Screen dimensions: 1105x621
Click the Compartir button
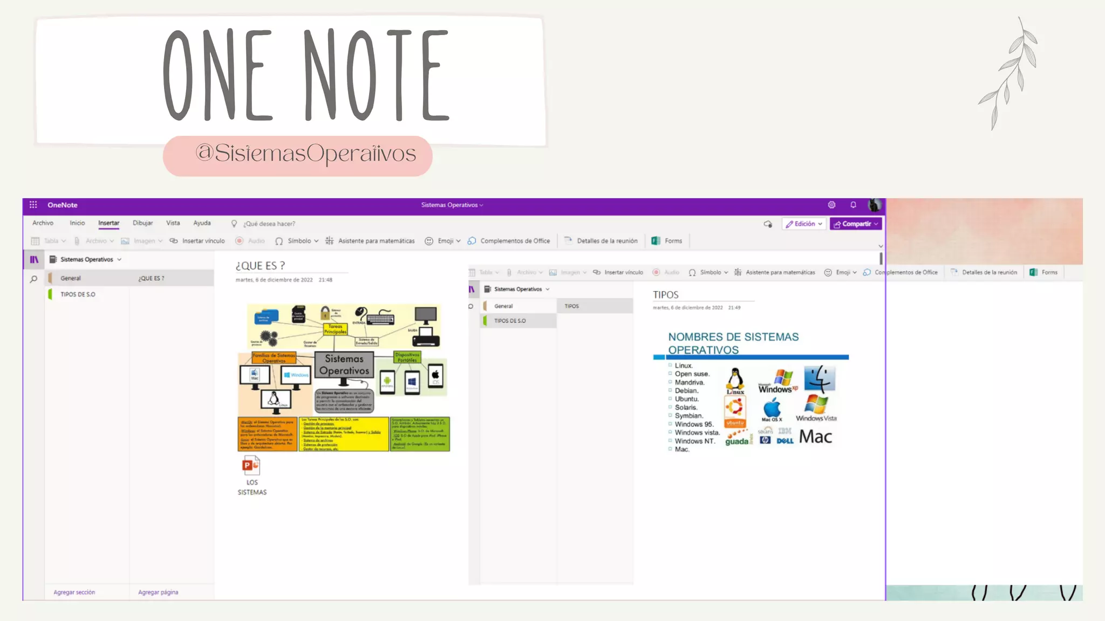coord(856,224)
